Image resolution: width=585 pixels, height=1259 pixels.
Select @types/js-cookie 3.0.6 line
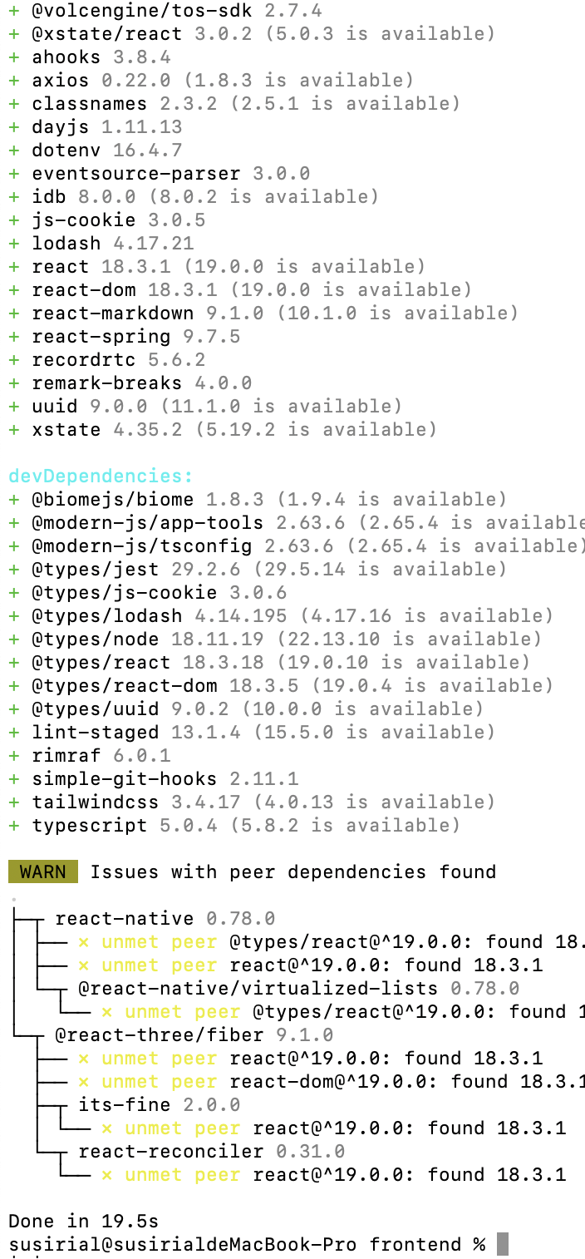(x=148, y=593)
